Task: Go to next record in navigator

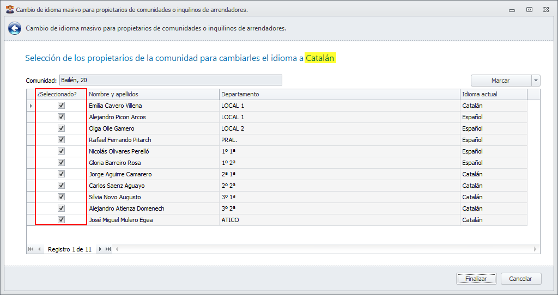Action: click(x=100, y=249)
